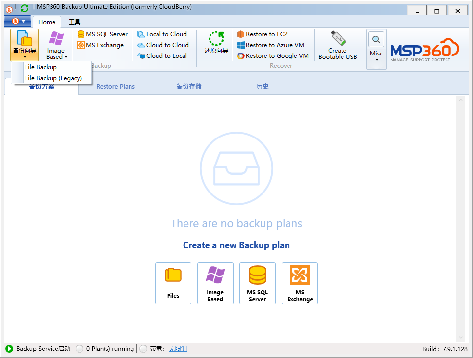Click the Create a new Backup plan link
The image size is (473, 358).
[x=236, y=245]
